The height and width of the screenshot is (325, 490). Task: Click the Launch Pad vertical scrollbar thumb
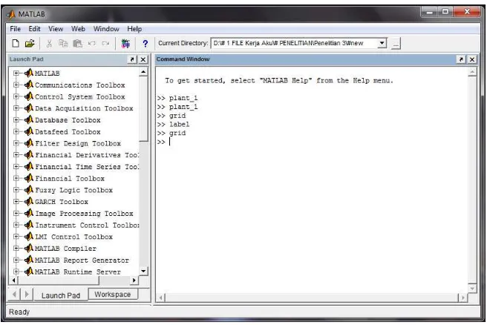(143, 109)
